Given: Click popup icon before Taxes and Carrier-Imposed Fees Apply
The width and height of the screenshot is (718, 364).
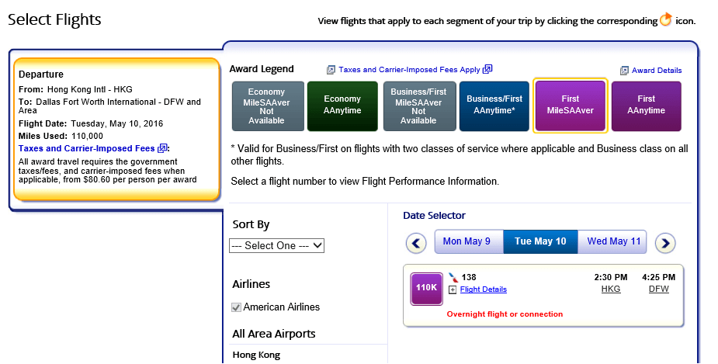Looking at the screenshot, I should tap(331, 70).
